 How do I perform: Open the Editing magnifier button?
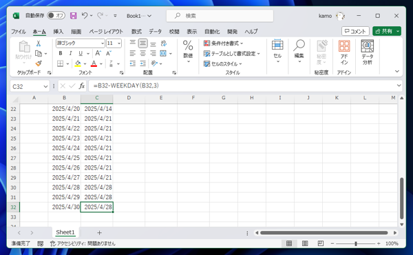coord(299,52)
